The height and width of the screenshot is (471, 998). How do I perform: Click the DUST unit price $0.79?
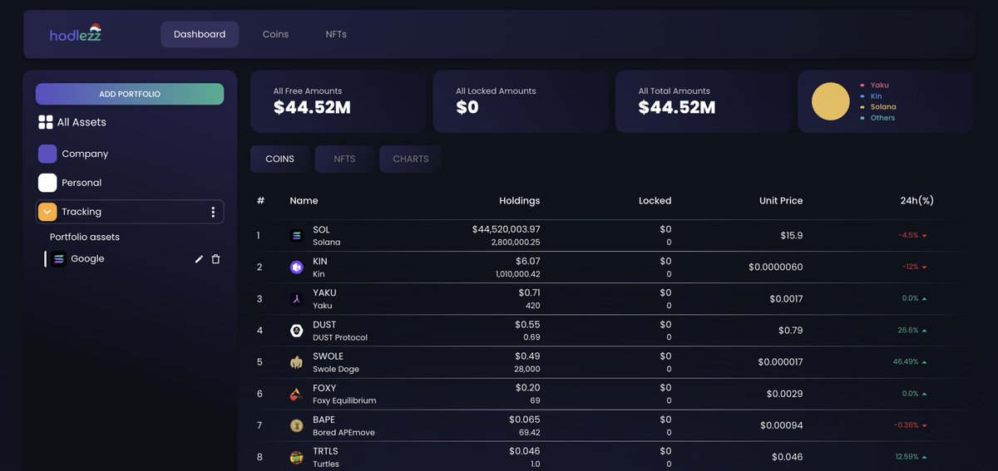tap(791, 331)
